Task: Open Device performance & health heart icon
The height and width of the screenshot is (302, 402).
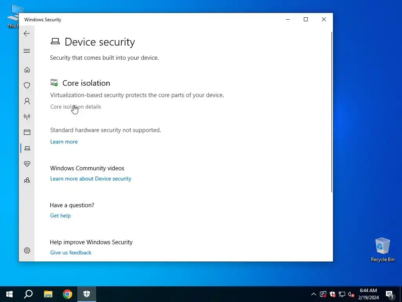Action: point(27,164)
